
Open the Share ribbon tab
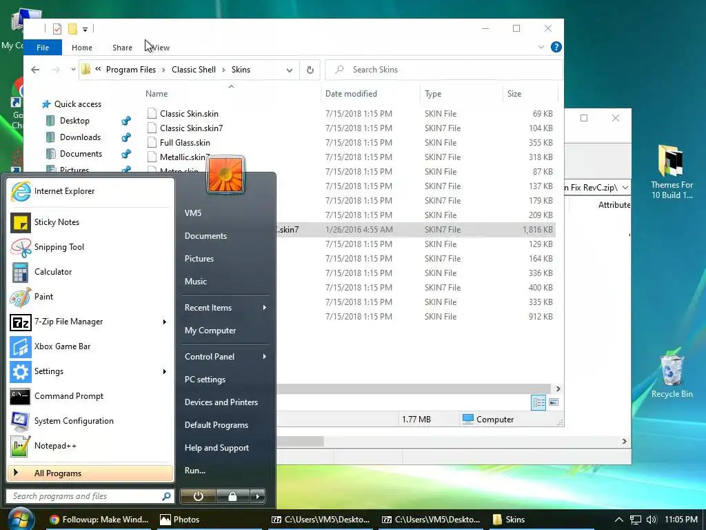click(x=123, y=48)
